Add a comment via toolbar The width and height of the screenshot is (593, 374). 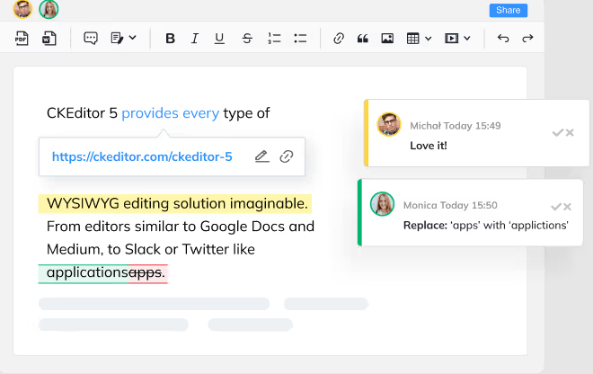pos(91,38)
